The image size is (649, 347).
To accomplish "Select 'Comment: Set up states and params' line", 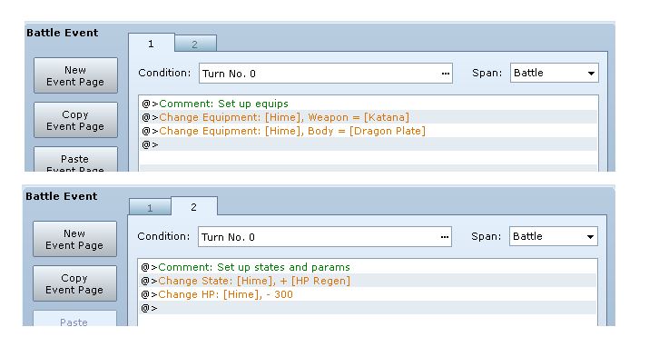I will (369, 267).
